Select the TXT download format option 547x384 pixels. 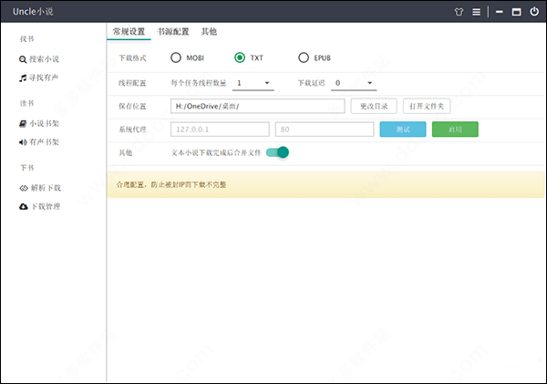click(x=240, y=57)
